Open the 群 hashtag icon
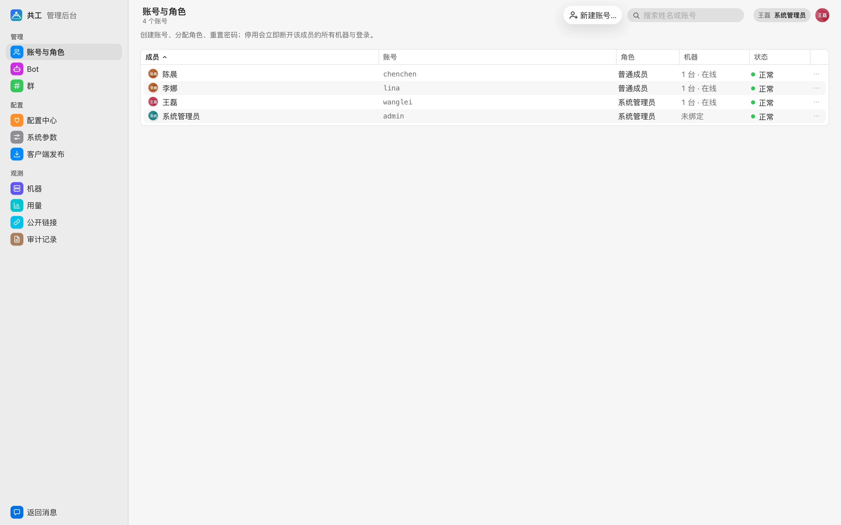 click(17, 86)
